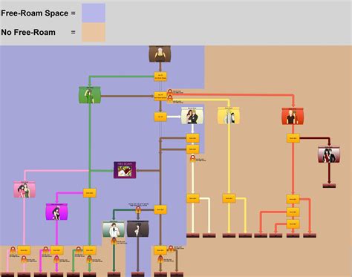Click the padlock below the pink line's bottom node
This screenshot has width=352, height=277.
point(24,259)
